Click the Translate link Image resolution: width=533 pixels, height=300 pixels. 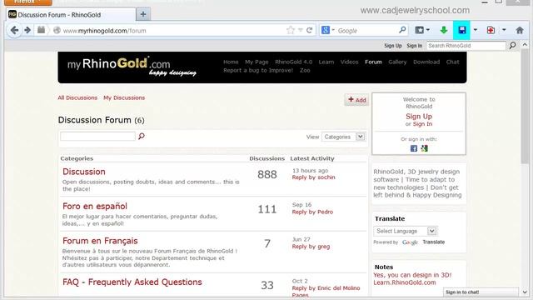[x=433, y=242]
